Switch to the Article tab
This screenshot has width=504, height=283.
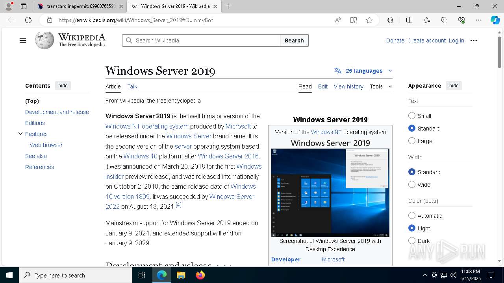[x=113, y=86]
